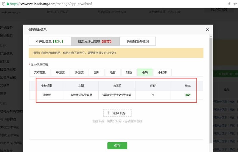
Task: Click 对话定时推送 in the background sidebar
Action: click(10, 135)
